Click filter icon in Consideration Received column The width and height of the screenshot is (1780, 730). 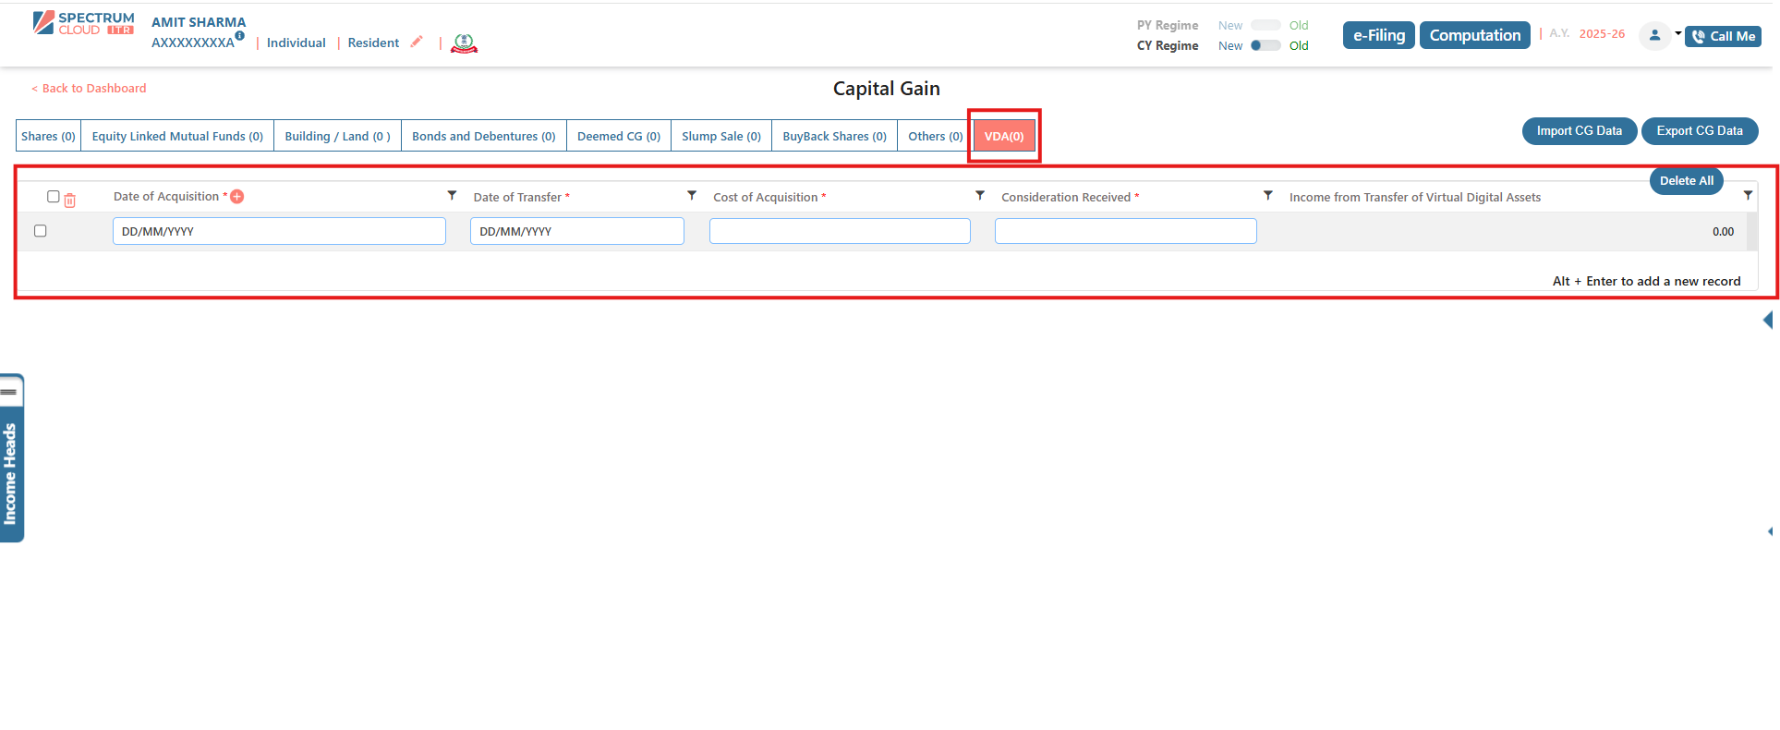point(1268,196)
